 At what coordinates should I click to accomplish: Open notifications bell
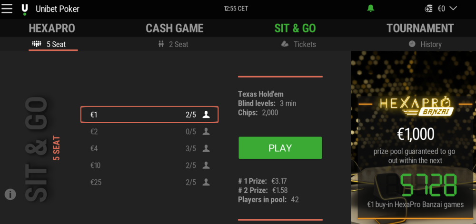[x=370, y=9]
